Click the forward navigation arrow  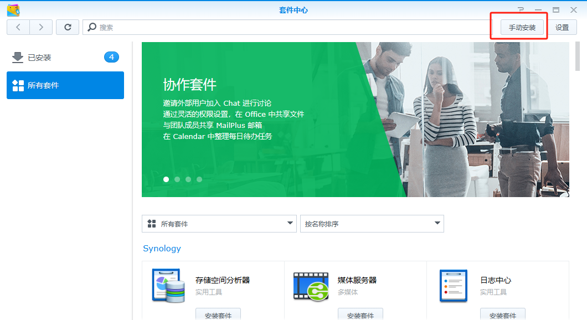point(41,27)
